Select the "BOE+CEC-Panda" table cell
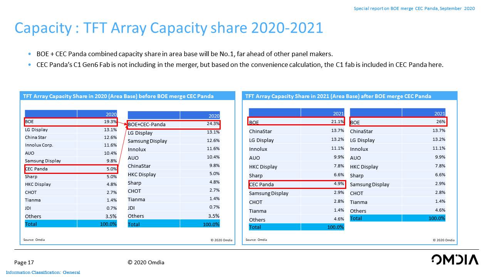Image resolution: width=493 pixels, height=277 pixels. pyautogui.click(x=147, y=124)
